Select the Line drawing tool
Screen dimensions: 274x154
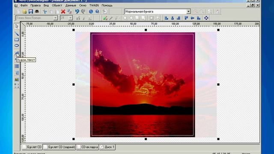pos(17,33)
